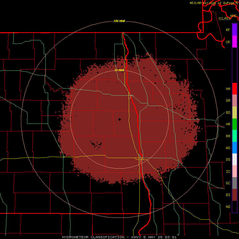Click the WS blue legend swatch

(x=234, y=148)
